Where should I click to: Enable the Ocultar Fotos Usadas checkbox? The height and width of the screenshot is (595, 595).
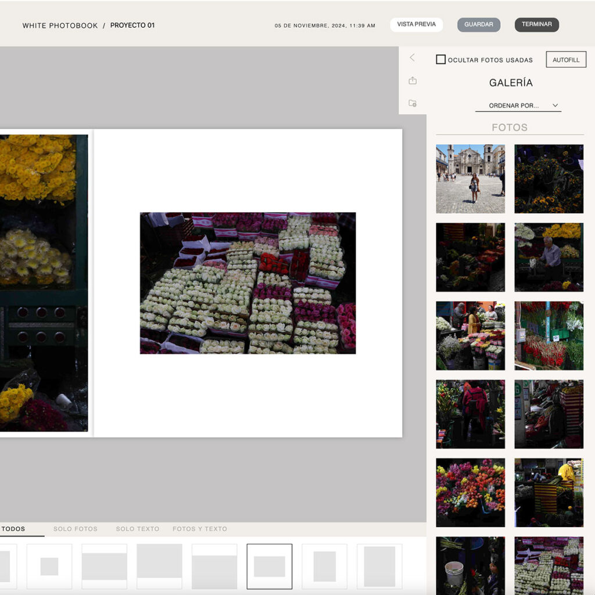tap(441, 59)
